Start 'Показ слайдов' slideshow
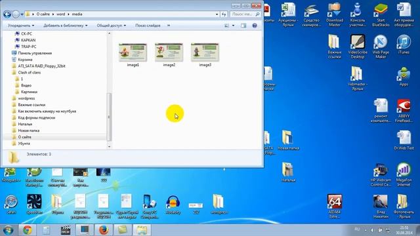This screenshot has width=420, height=236. click(148, 26)
